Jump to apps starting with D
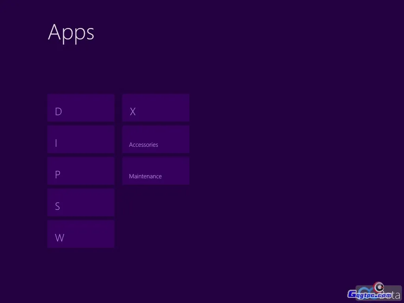 click(x=80, y=108)
